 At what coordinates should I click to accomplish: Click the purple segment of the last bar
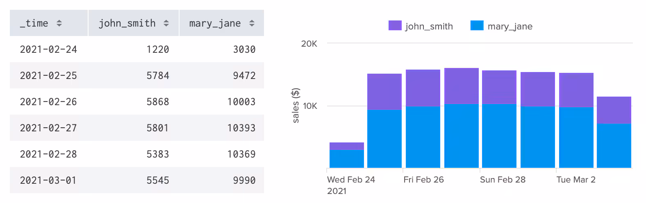(x=614, y=110)
